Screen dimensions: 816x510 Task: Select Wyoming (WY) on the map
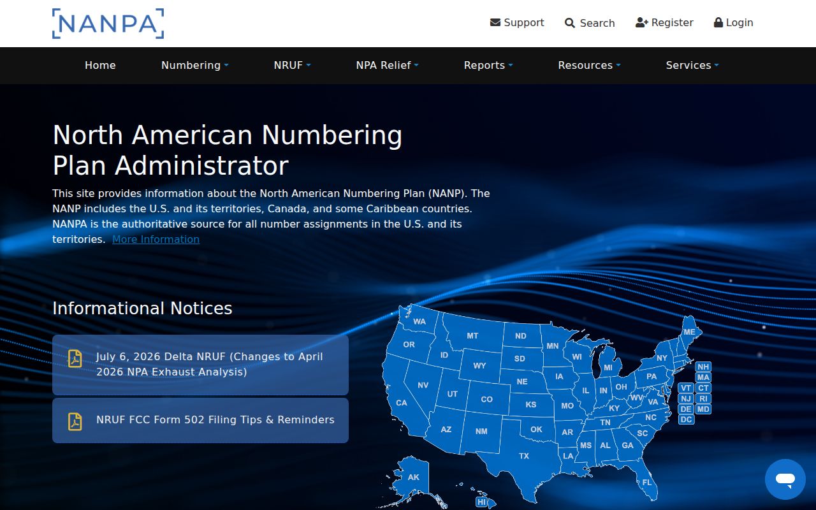point(479,365)
